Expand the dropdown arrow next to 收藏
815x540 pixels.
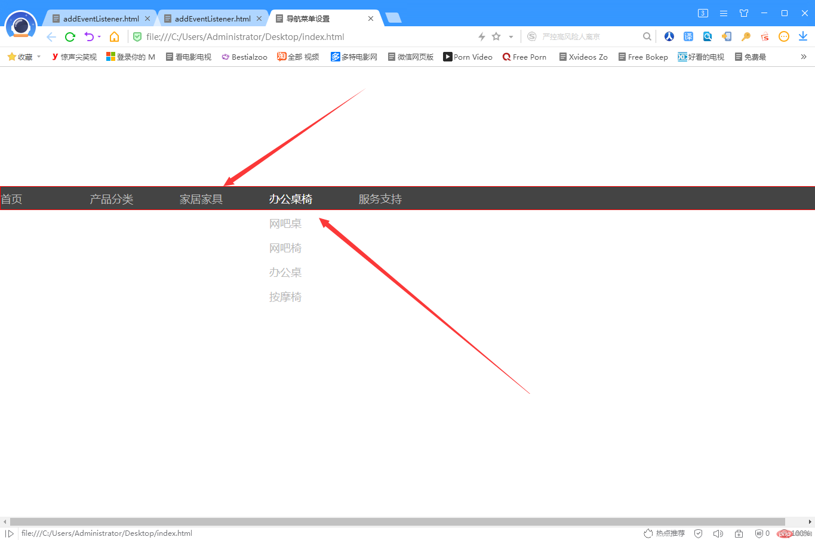tap(39, 57)
